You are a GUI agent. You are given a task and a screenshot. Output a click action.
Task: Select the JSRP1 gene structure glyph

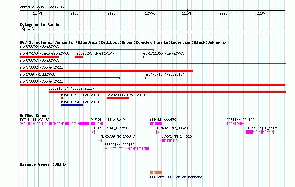[169, 140]
